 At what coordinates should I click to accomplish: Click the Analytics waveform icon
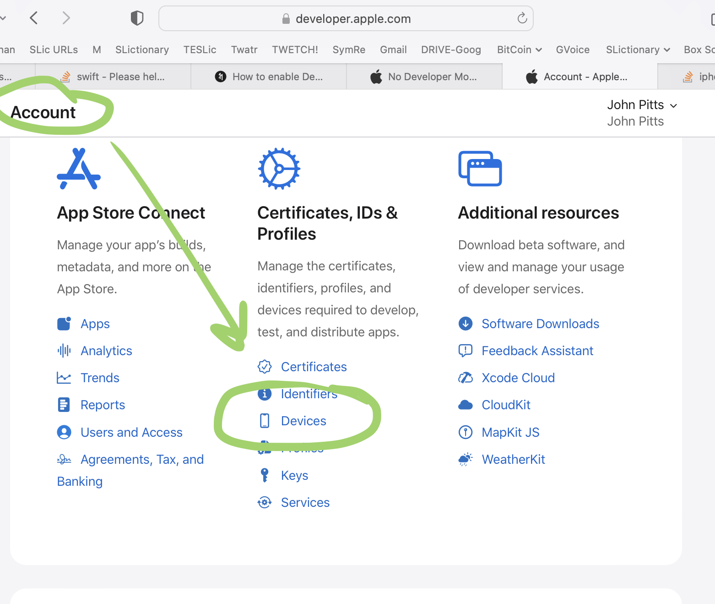[x=64, y=351]
